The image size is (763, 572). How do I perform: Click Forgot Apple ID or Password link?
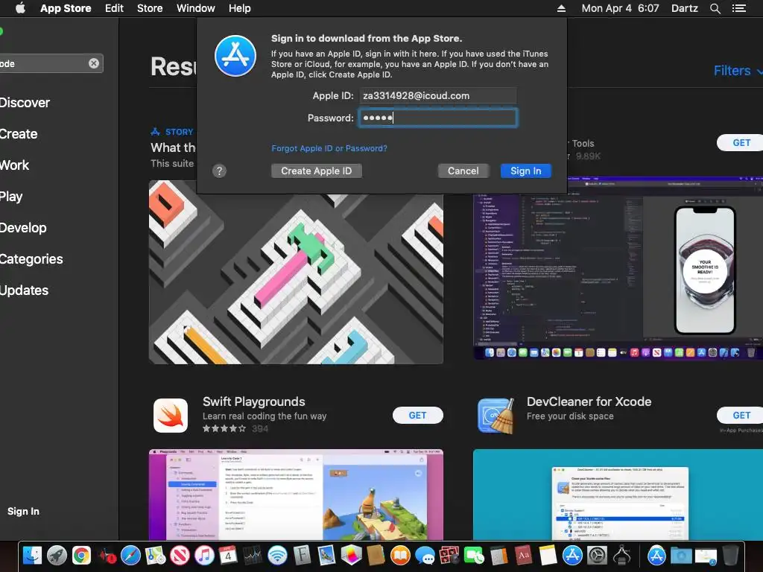[x=329, y=148]
